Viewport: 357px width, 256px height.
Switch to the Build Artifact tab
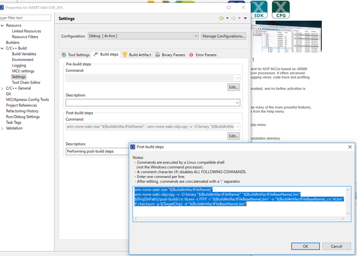tap(137, 55)
